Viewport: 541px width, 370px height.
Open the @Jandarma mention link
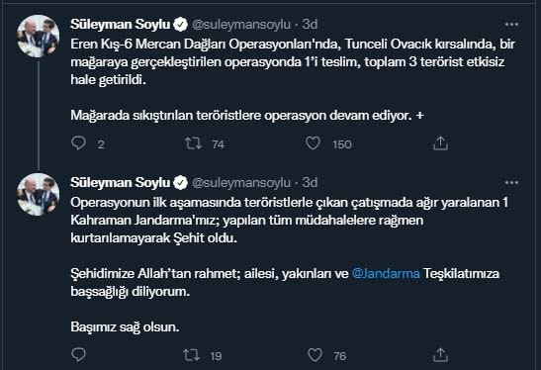[x=386, y=274]
